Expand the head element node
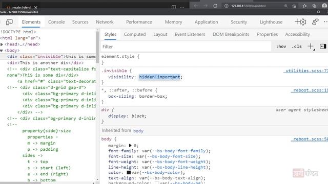Viewport: 328px width, 184px height. point(2,44)
